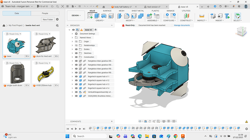
Task: Switch to the UTILITIES tab
Action: (186, 11)
